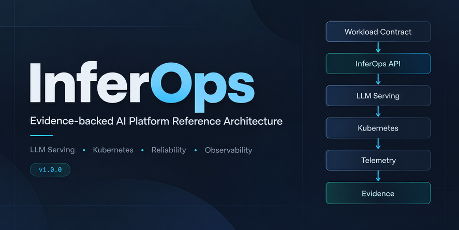Image resolution: width=459 pixels, height=230 pixels.
Task: Click the Telemetry box
Action: tap(378, 160)
